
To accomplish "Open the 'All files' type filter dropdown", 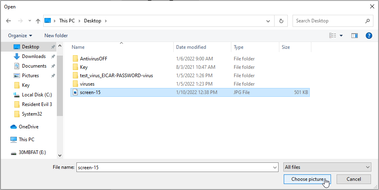I will click(x=327, y=167).
